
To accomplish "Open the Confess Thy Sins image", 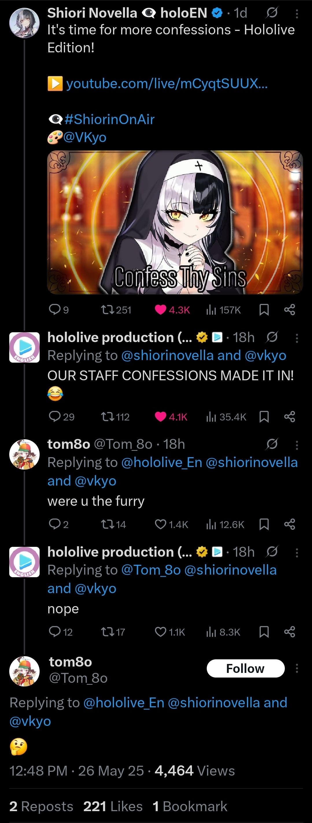I will pyautogui.click(x=175, y=222).
